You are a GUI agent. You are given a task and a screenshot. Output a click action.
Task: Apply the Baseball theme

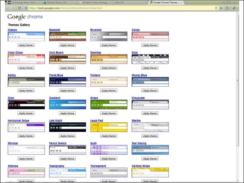[x=67, y=45]
